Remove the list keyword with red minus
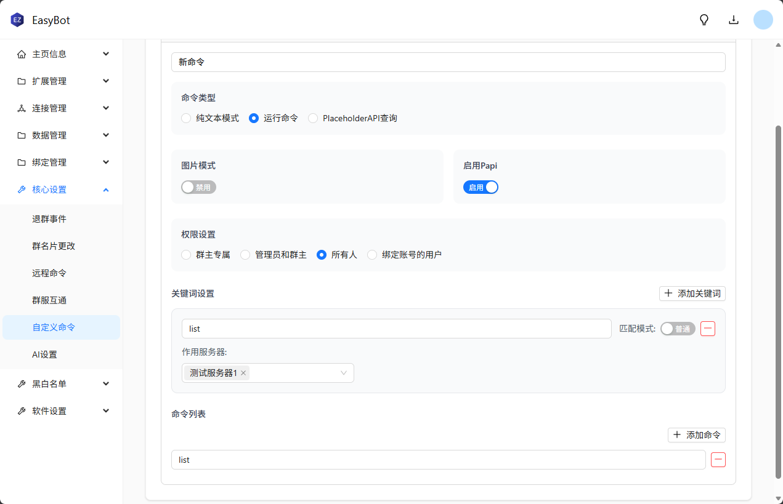 click(x=708, y=329)
